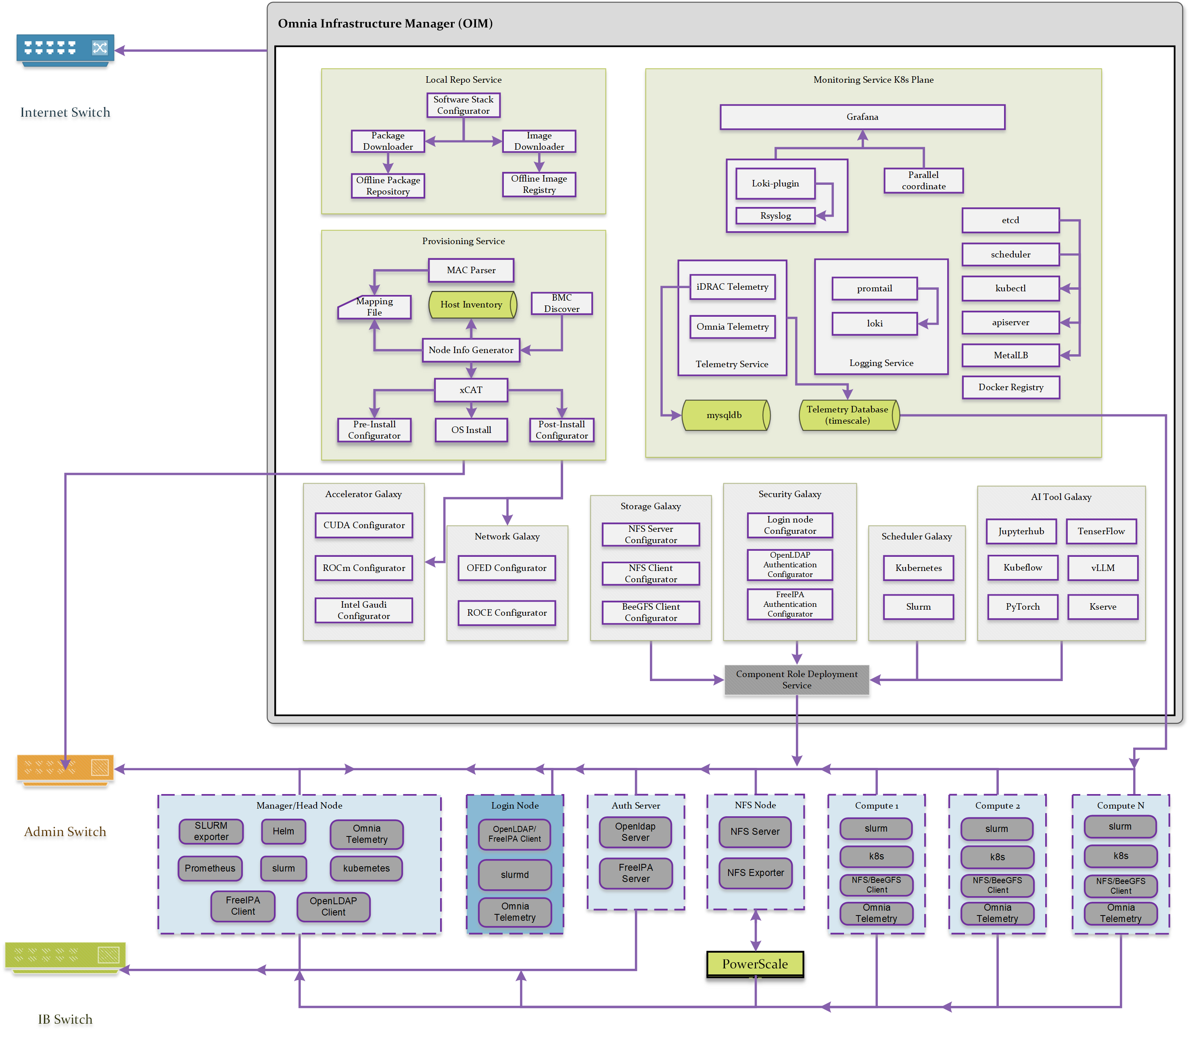Click the apiserver box
The width and height of the screenshot is (1190, 1041).
1010,322
